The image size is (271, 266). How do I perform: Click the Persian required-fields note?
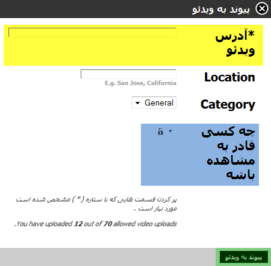pos(96,204)
